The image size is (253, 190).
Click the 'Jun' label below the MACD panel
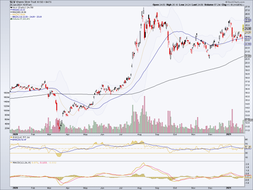(x=102, y=188)
